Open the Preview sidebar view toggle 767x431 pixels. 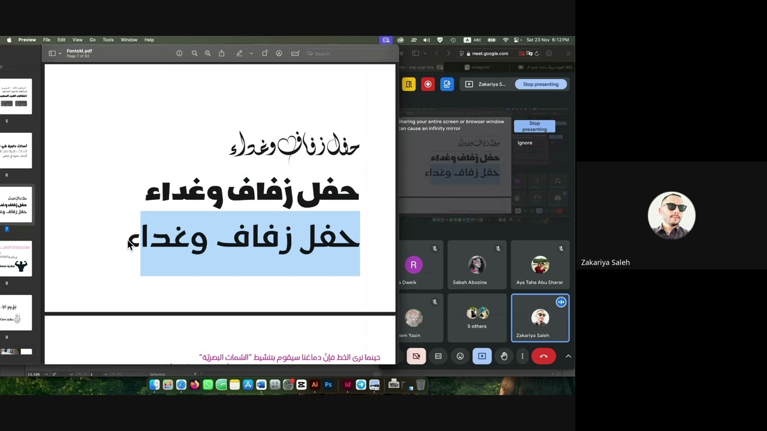point(52,53)
